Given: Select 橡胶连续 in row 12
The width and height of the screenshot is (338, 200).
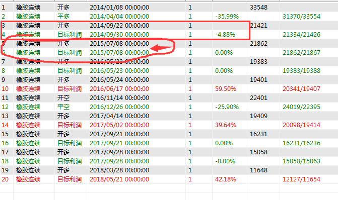Looking at the screenshot, I should click(x=28, y=107).
